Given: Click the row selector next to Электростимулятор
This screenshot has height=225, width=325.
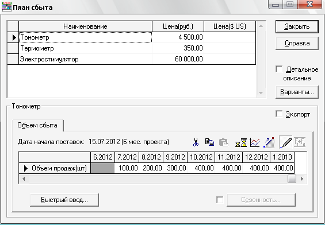Looking at the screenshot, I should point(13,59).
